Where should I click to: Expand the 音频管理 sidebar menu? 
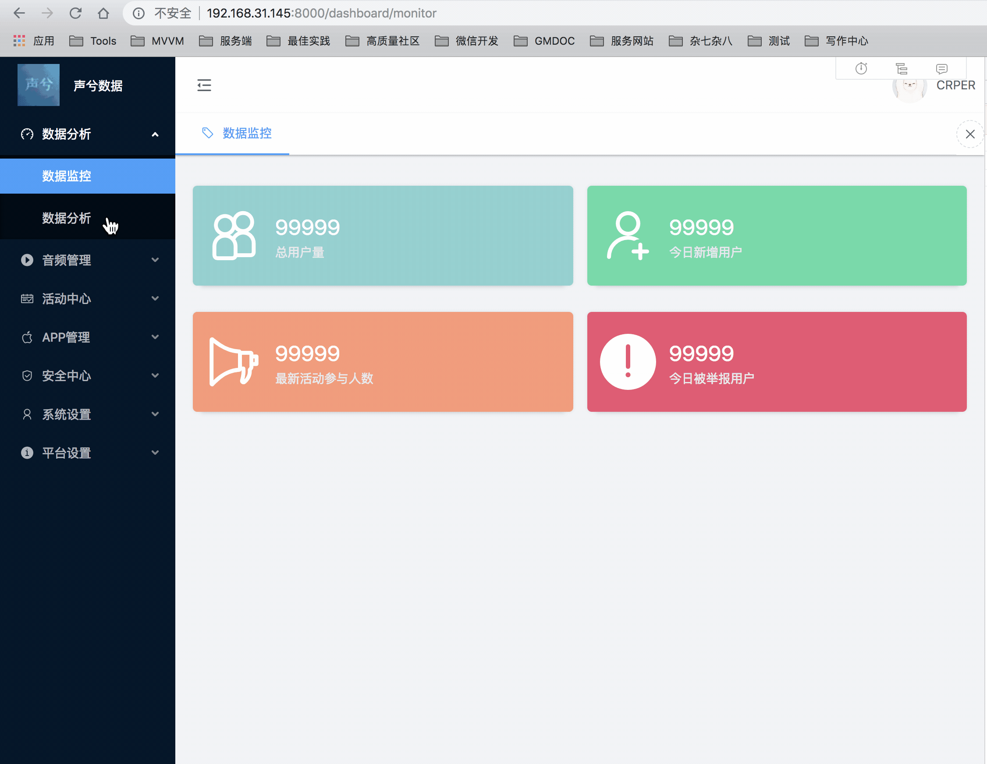[x=155, y=260]
